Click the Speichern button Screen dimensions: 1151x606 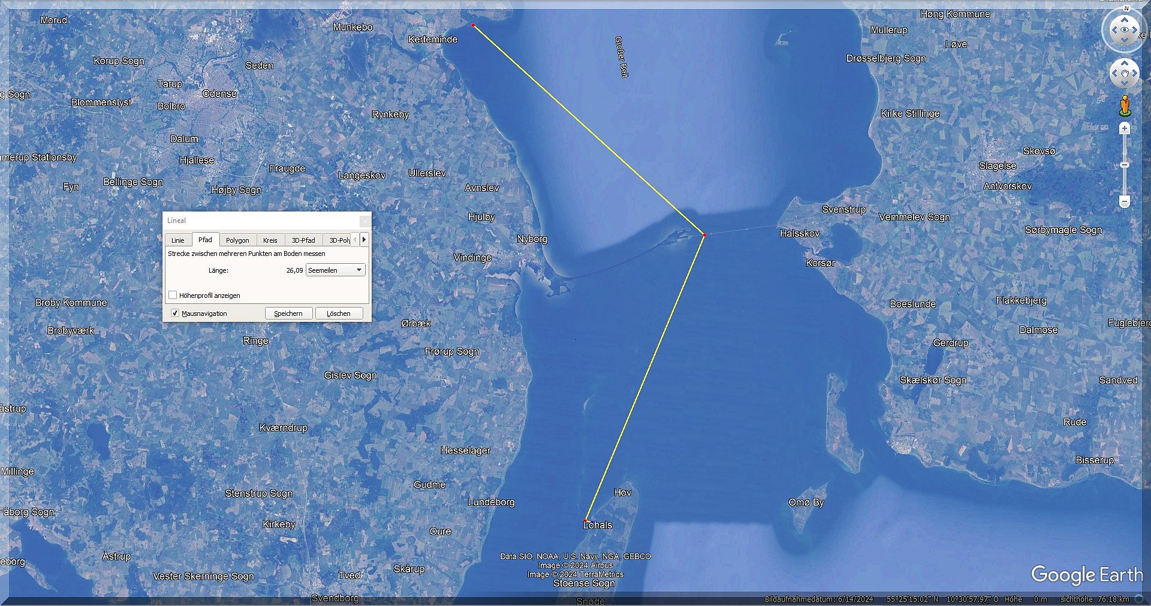[x=288, y=313]
